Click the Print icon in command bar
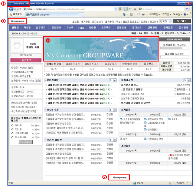This screenshot has height=186, width=193. tap(143, 15)
